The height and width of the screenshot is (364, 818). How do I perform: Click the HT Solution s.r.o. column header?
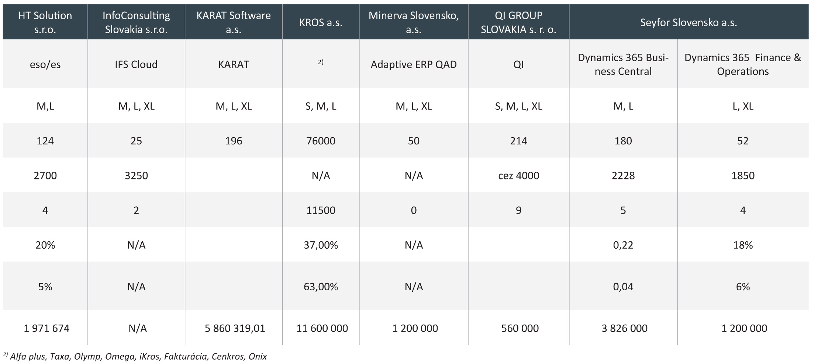pos(45,22)
